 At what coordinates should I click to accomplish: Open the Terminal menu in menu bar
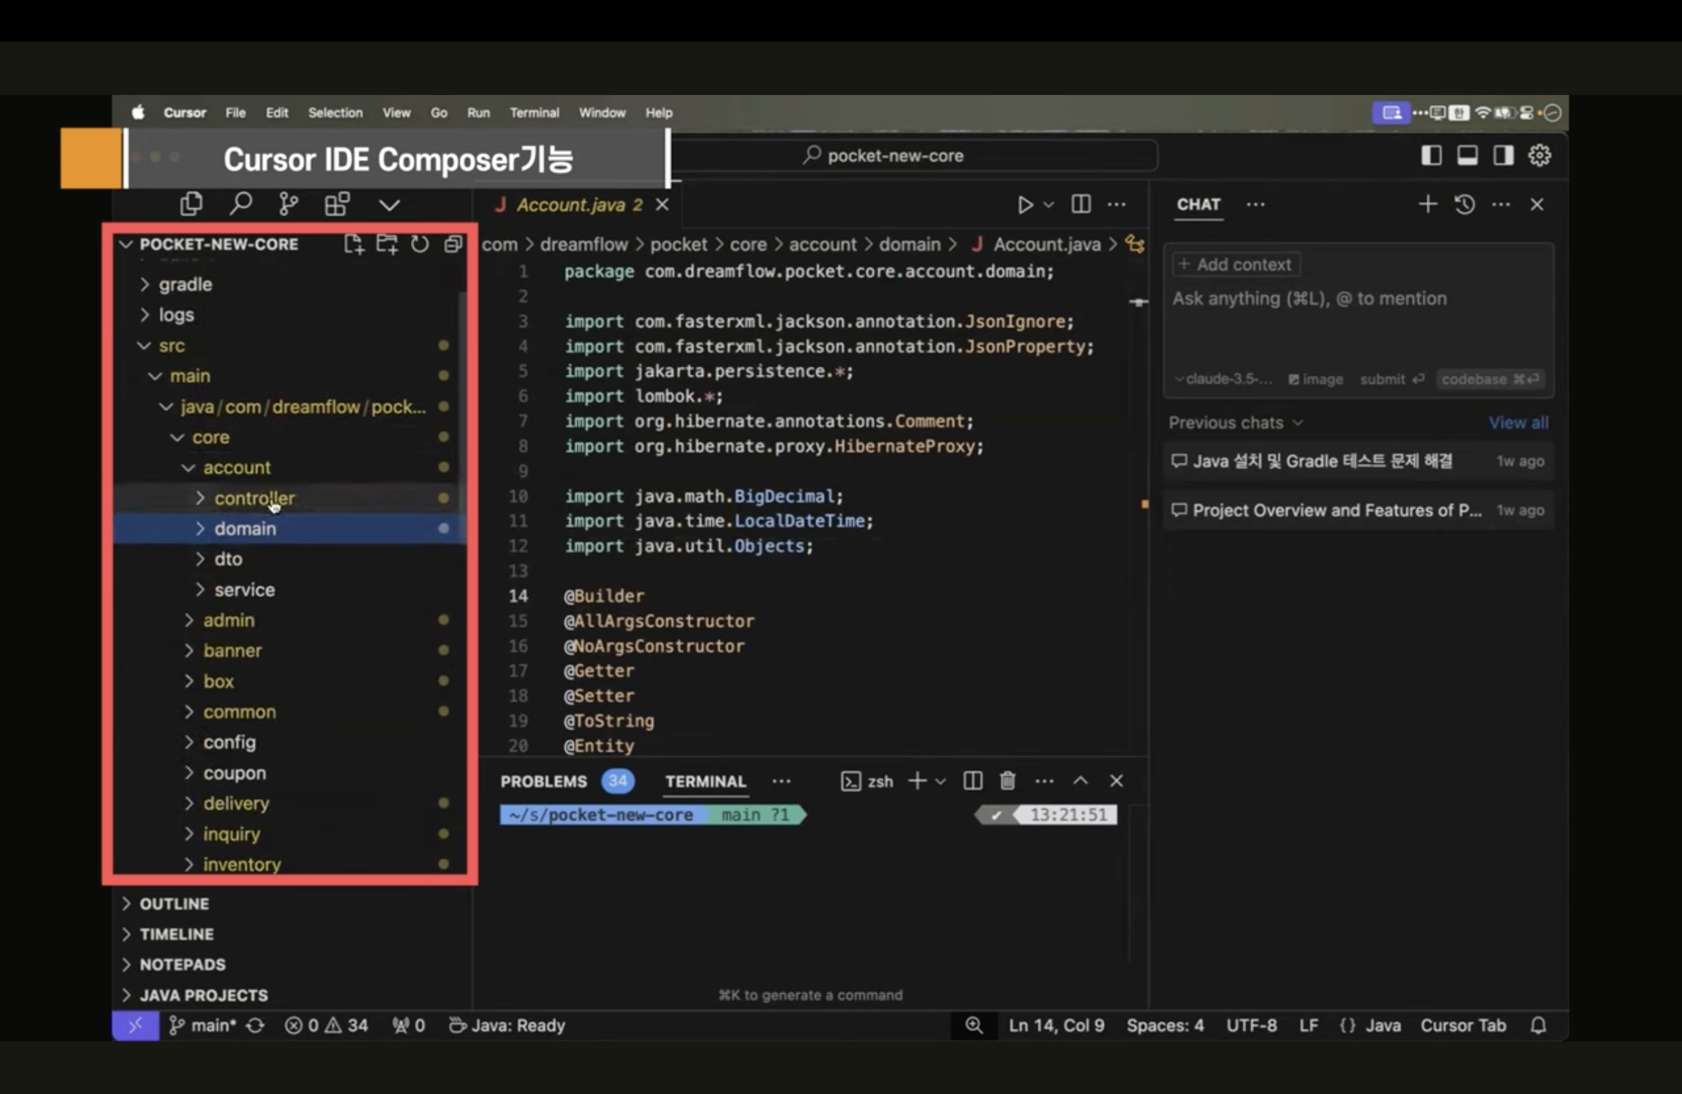[x=534, y=113]
